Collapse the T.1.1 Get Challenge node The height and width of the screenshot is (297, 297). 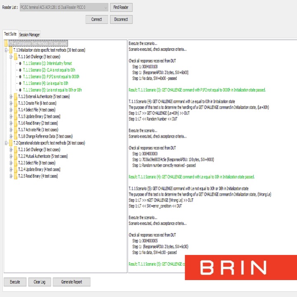click(11, 57)
